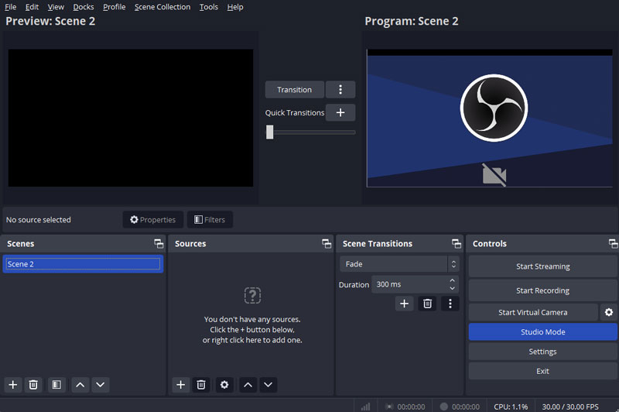The width and height of the screenshot is (619, 412).
Task: Click Start Virtual Camera
Action: tap(533, 312)
